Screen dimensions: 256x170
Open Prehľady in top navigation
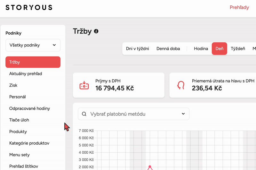(x=239, y=7)
